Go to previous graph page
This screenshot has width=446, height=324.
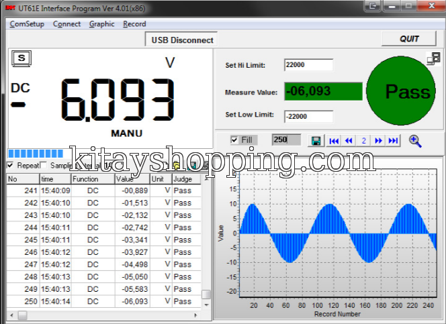pos(349,141)
